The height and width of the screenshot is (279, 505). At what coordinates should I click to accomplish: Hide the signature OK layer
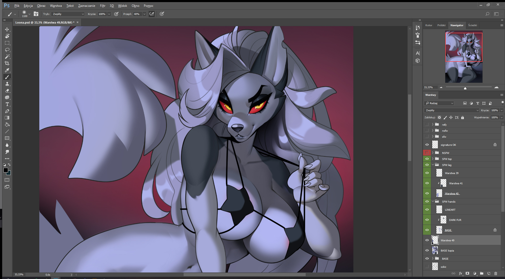tap(427, 145)
